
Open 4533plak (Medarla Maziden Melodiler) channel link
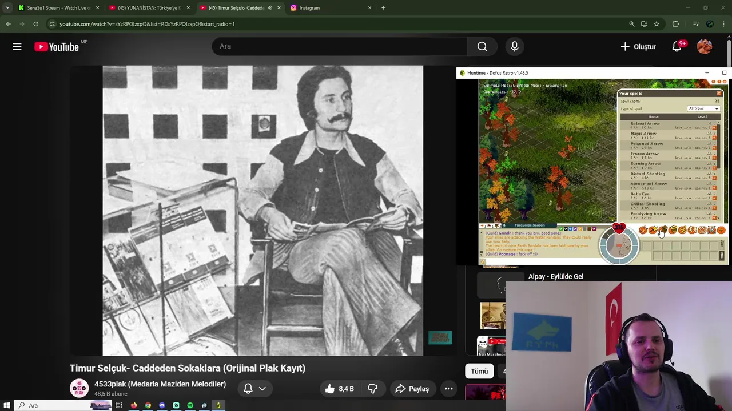click(x=160, y=384)
